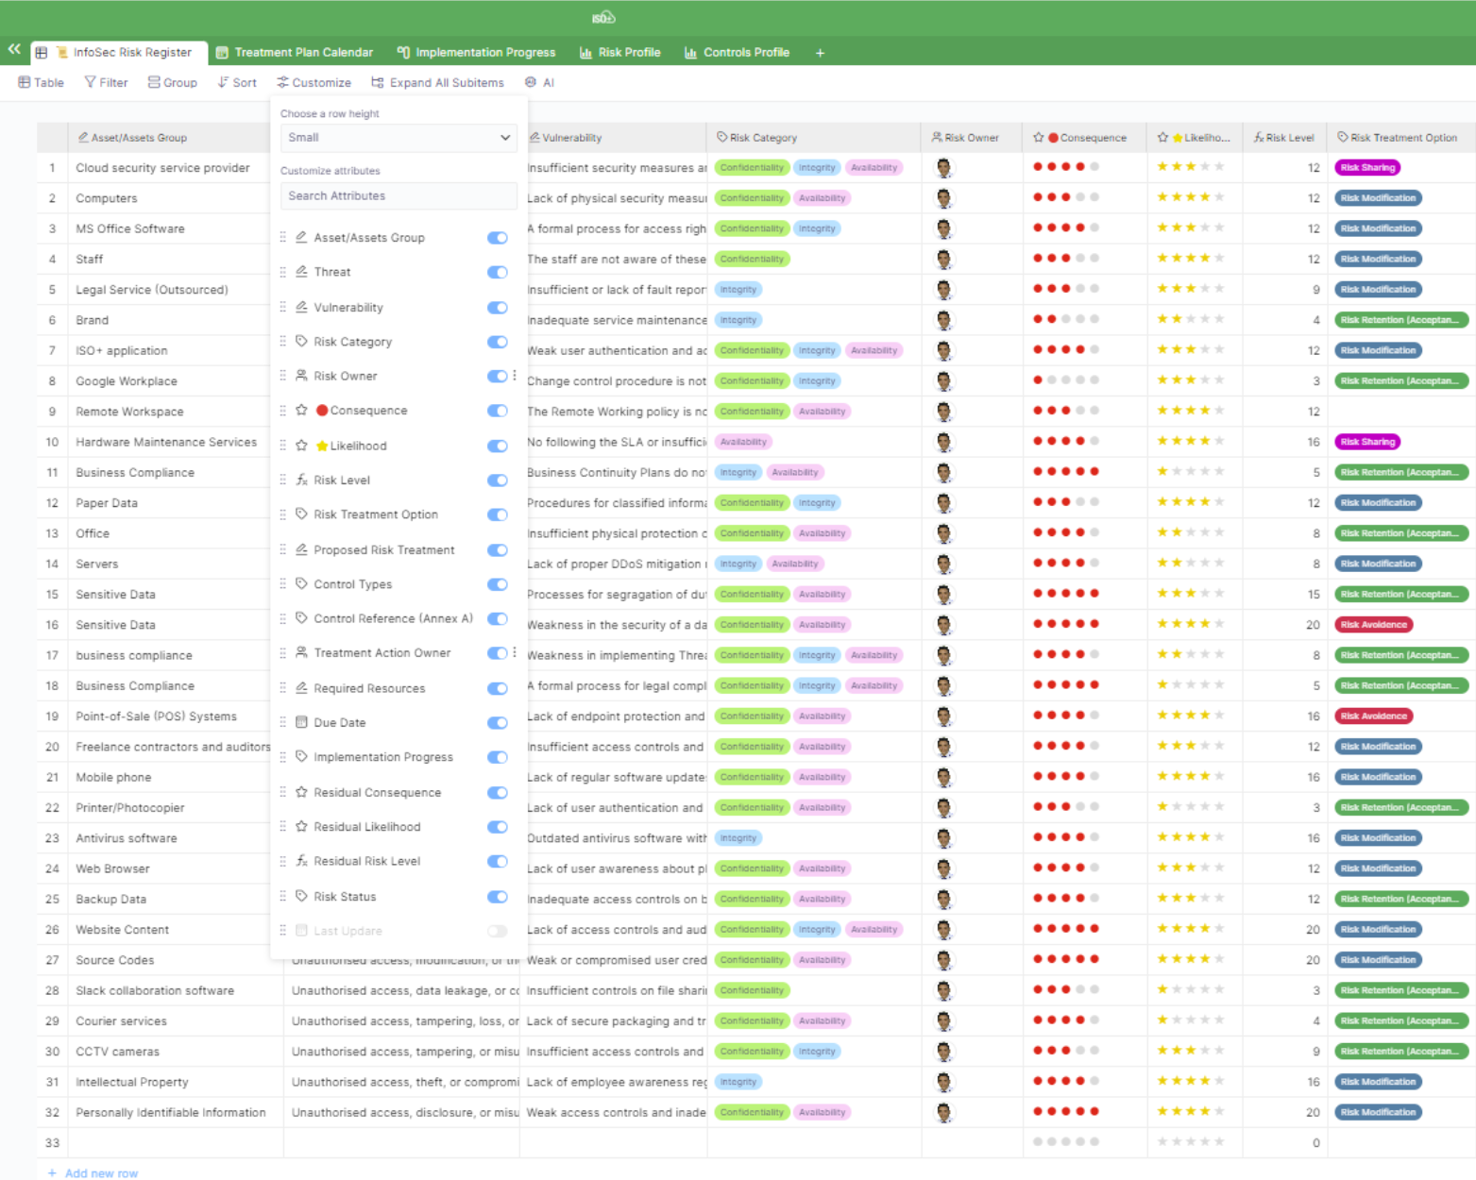Enable the Last Update attribute toggle

pyautogui.click(x=497, y=931)
